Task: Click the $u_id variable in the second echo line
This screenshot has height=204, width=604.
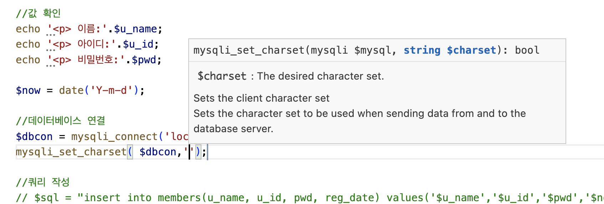Action: click(138, 44)
